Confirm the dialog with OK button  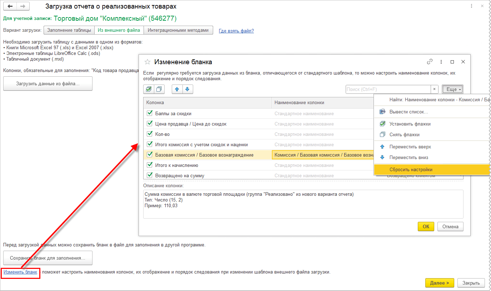pyautogui.click(x=426, y=226)
